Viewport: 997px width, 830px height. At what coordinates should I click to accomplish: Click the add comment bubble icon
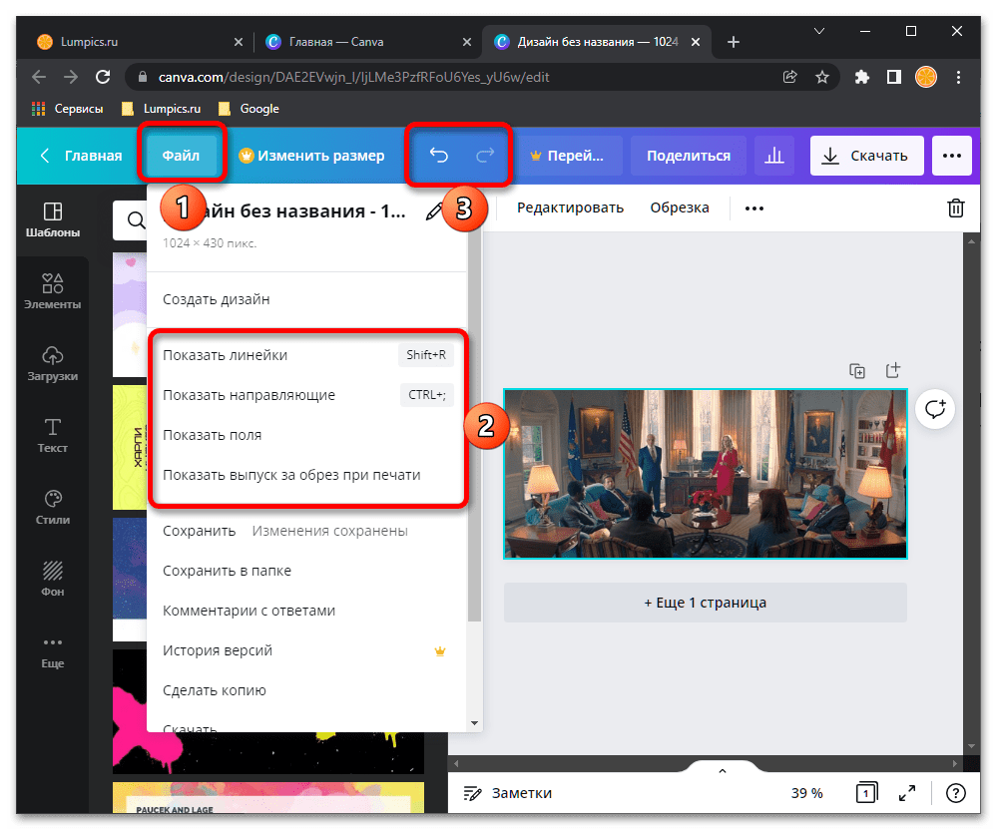(935, 409)
